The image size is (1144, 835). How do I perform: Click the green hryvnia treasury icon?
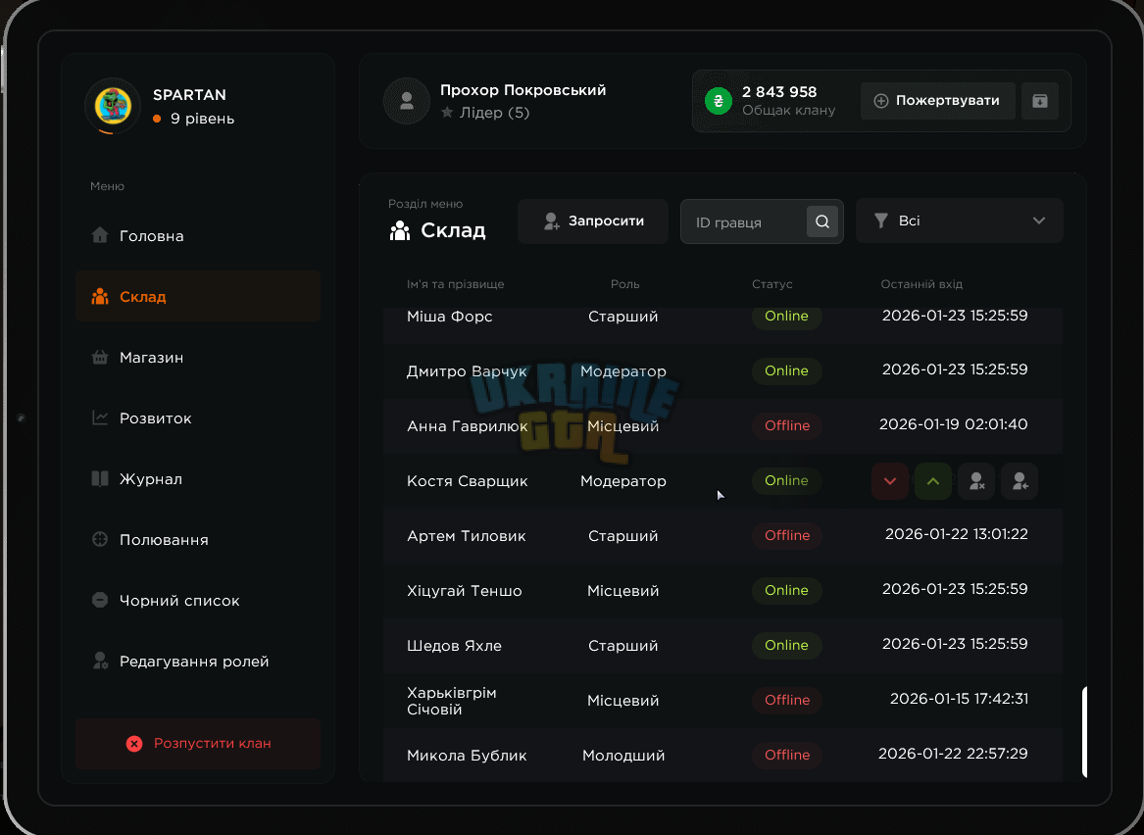[719, 101]
